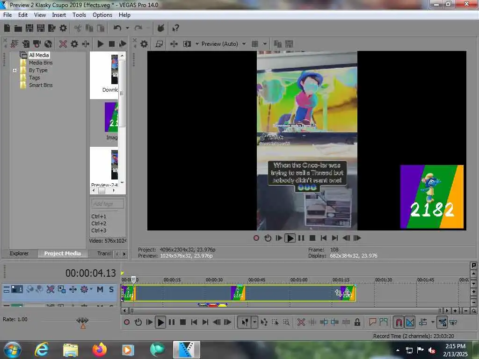Open the Options menu

click(102, 15)
